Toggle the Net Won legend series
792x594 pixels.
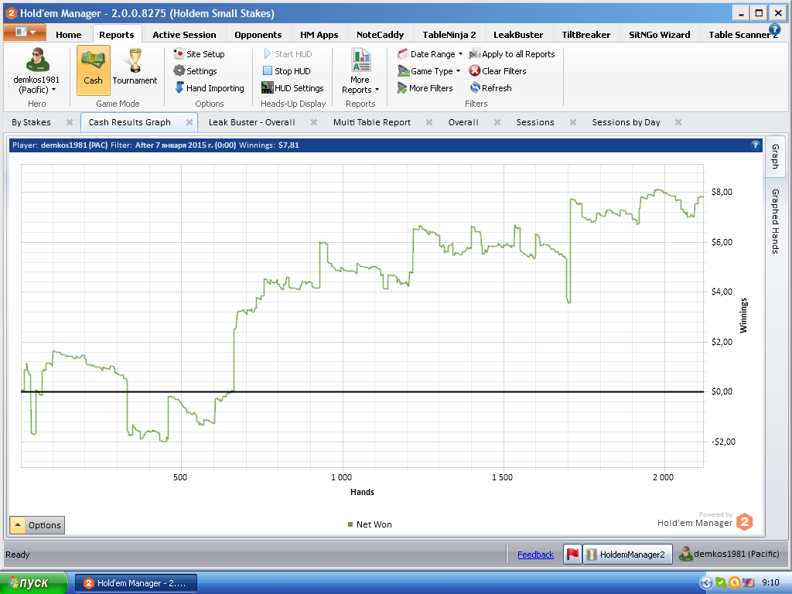(370, 524)
